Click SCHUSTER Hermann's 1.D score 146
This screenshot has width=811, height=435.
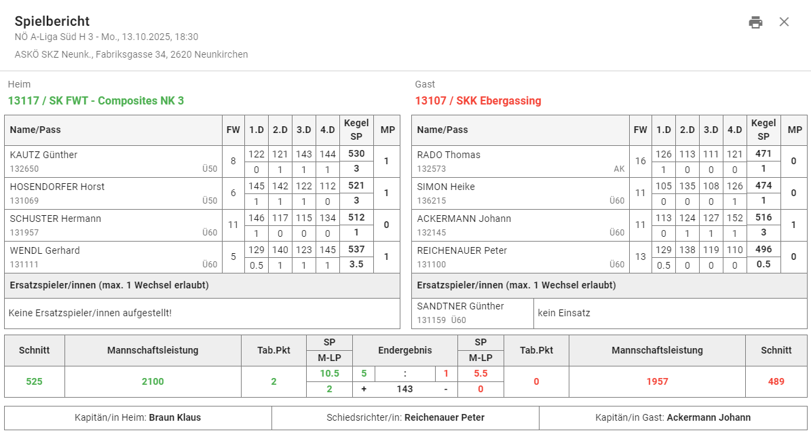pyautogui.click(x=257, y=218)
